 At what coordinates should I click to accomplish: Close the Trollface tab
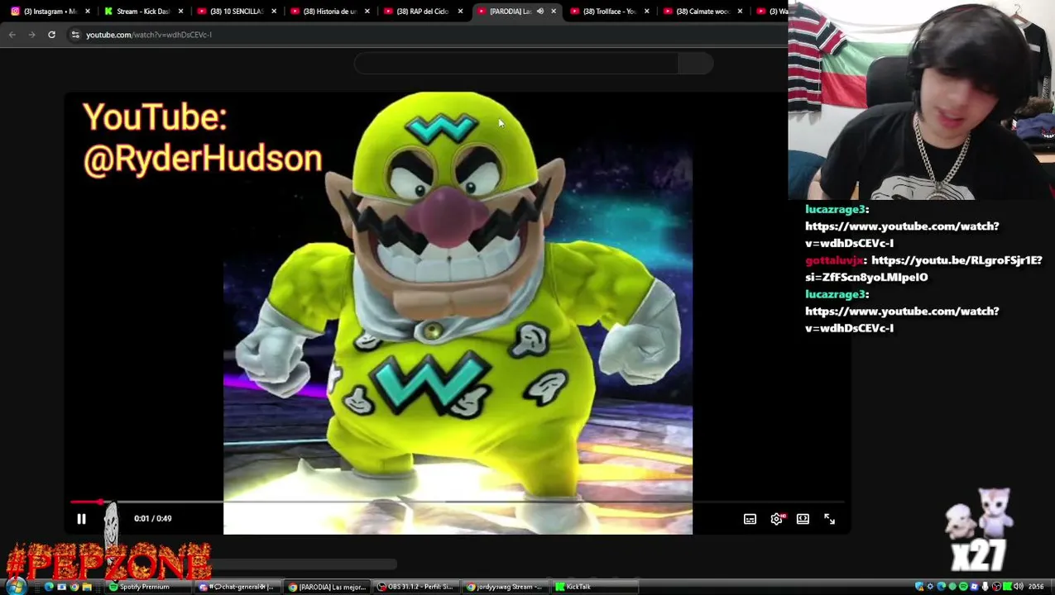pyautogui.click(x=647, y=11)
